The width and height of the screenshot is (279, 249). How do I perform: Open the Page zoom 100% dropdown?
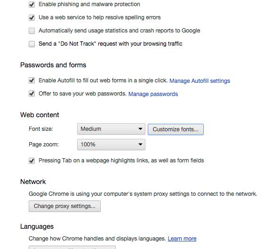[111, 145]
